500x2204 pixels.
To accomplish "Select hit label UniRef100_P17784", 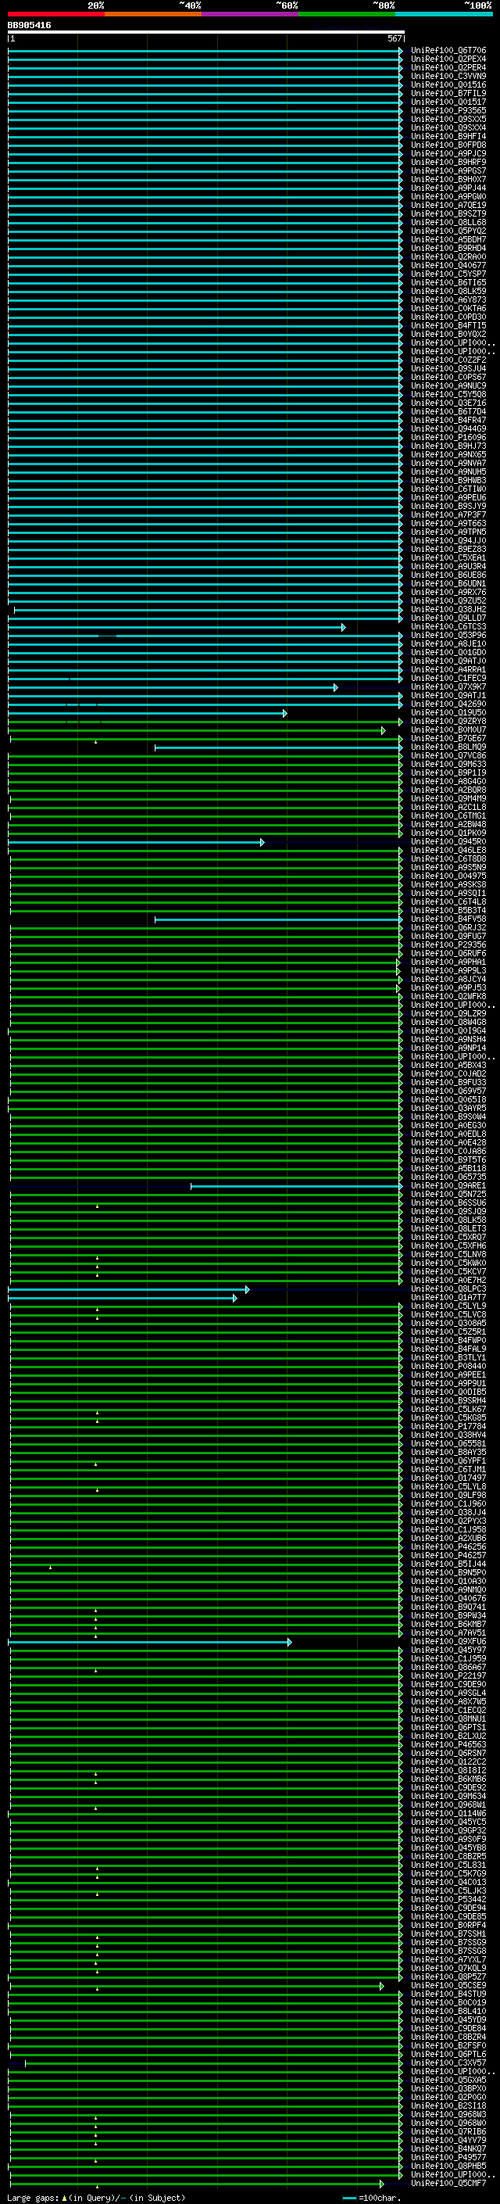I will point(448,1426).
